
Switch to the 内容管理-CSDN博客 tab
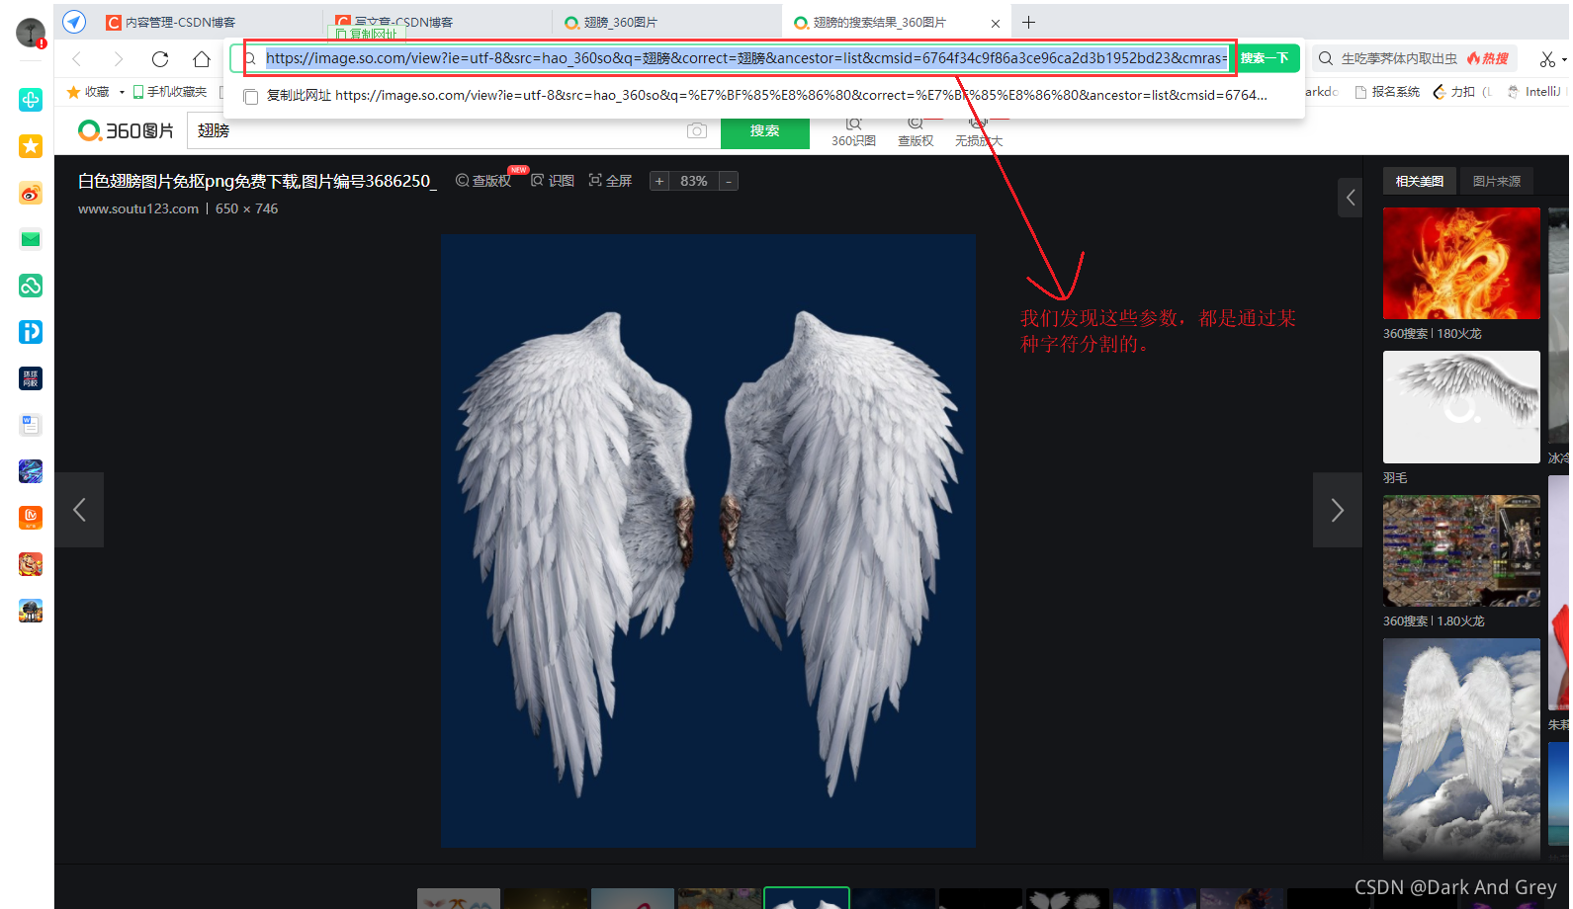tap(180, 22)
